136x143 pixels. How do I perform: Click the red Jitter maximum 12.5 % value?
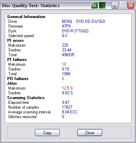67,88
